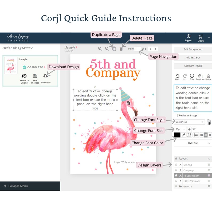Toggle uppercase TT text format

point(194,129)
